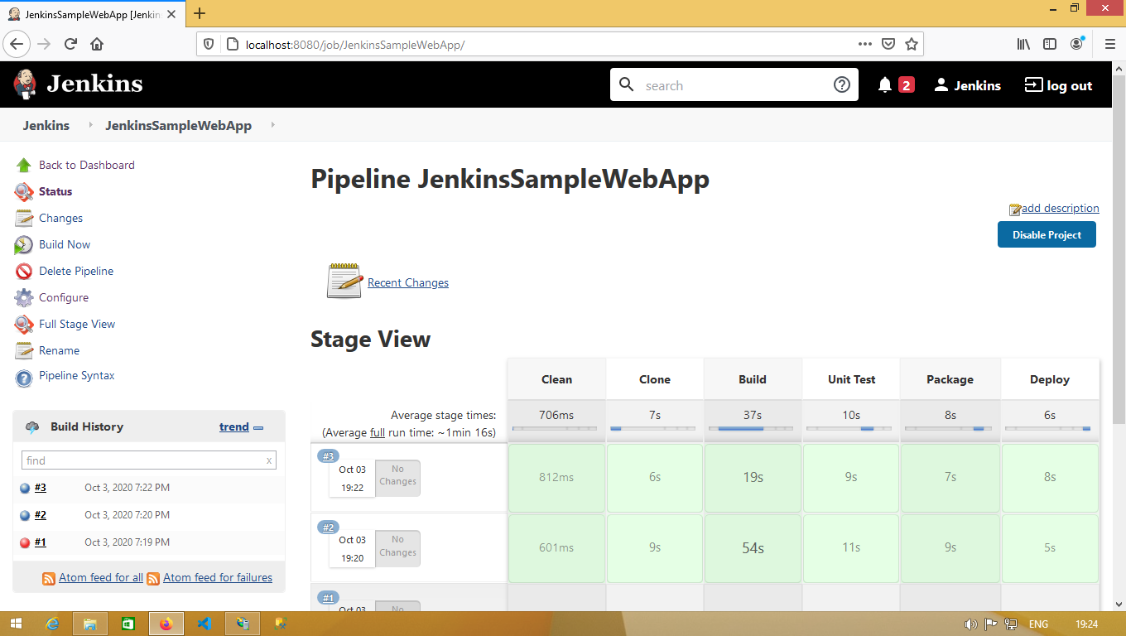The height and width of the screenshot is (636, 1126).
Task: Click the Build History weather icon
Action: coord(32,427)
